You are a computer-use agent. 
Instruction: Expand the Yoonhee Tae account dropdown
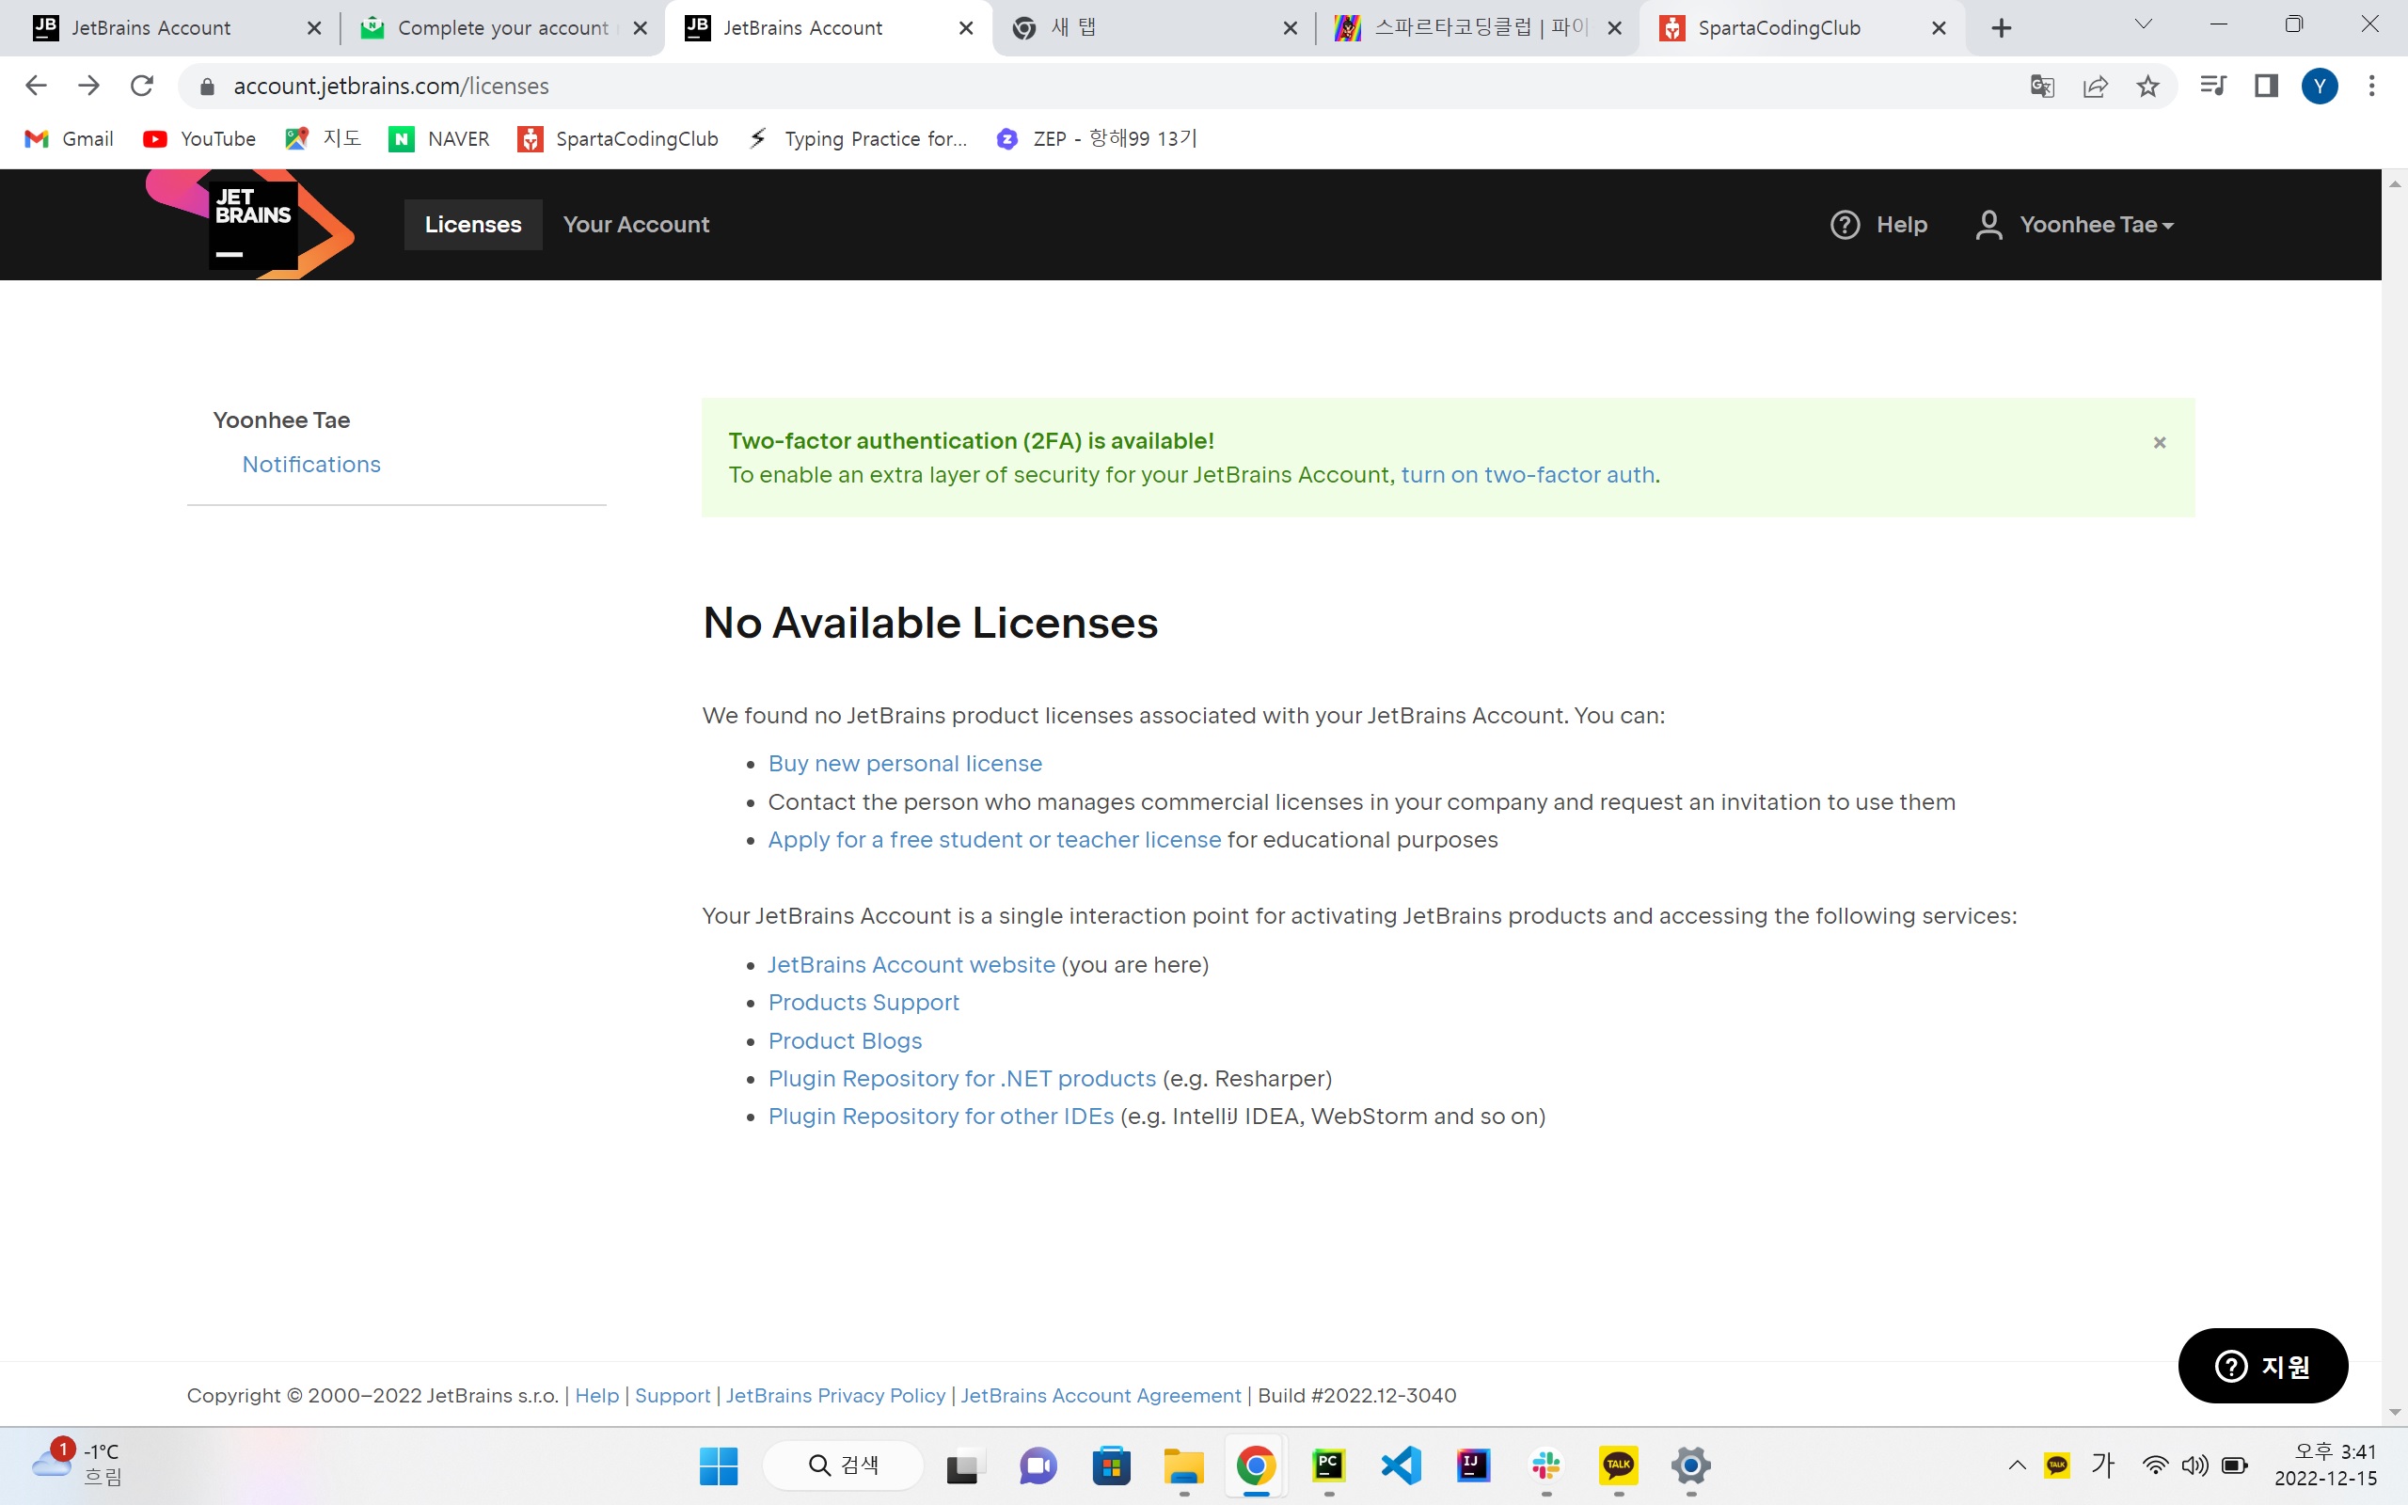coord(2076,225)
